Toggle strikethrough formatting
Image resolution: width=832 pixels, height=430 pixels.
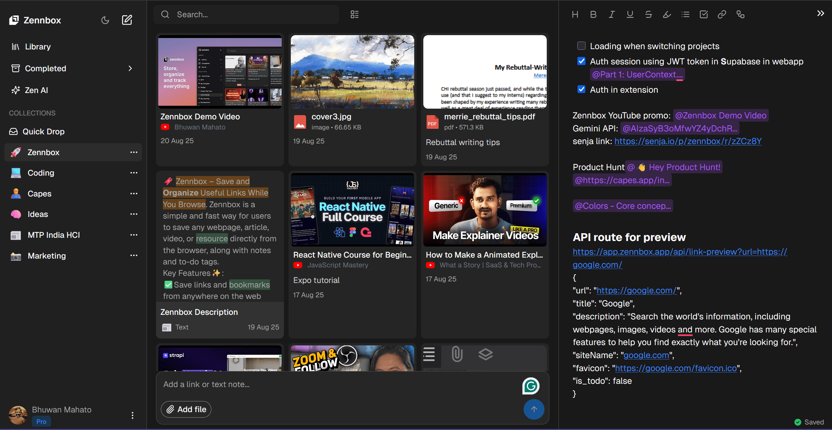[x=648, y=15]
